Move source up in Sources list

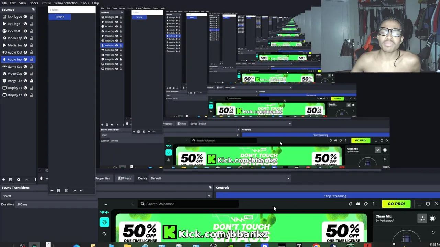coord(26,179)
